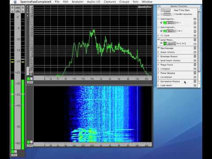
Task: Toggle the Transfer Function checkbox
Action: [159, 14]
